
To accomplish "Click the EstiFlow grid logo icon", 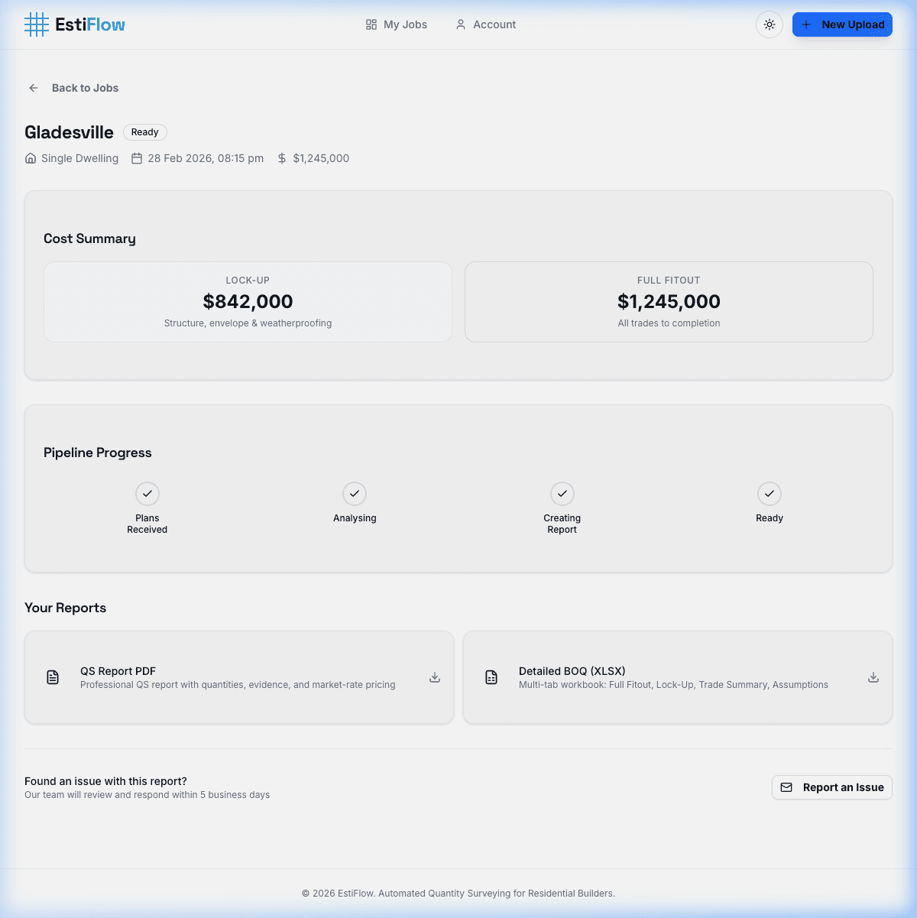I will [x=36, y=24].
